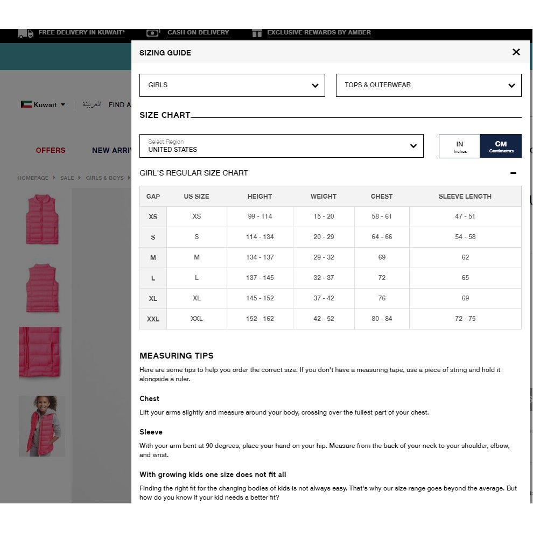The image size is (533, 533).
Task: Open the Tops & Outerwear dropdown
Action: click(x=429, y=85)
